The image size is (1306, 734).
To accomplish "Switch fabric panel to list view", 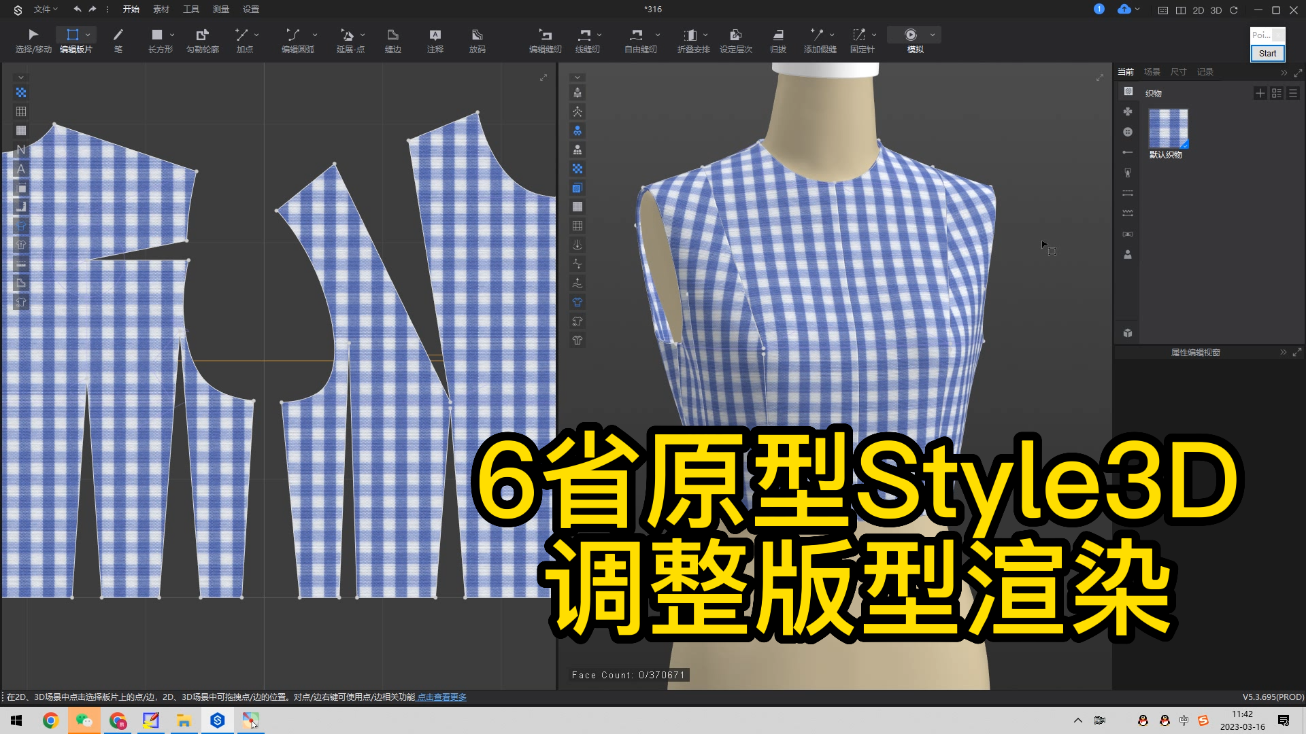I will pos(1293,93).
